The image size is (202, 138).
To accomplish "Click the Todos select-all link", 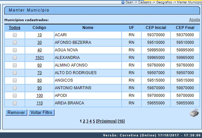I will tap(14, 28).
